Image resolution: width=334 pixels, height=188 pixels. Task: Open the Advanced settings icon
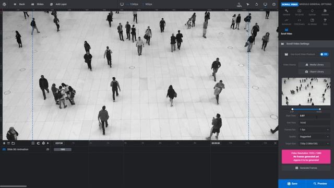coord(287,22)
